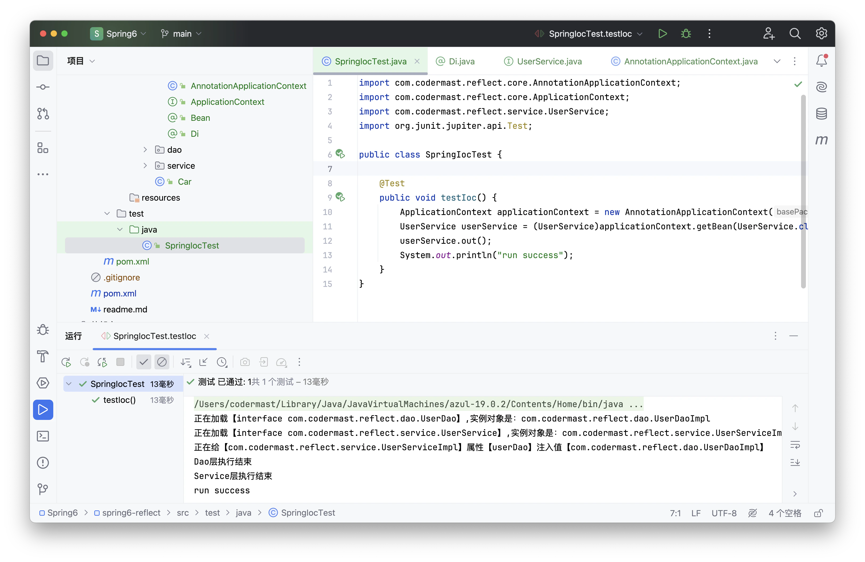Toggle soft-wrap in console output
Image resolution: width=865 pixels, height=562 pixels.
click(795, 445)
